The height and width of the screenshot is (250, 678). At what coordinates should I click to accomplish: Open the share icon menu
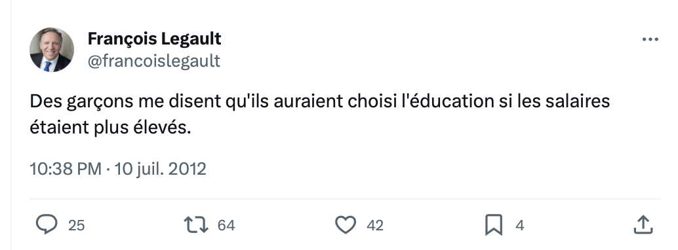(x=643, y=224)
